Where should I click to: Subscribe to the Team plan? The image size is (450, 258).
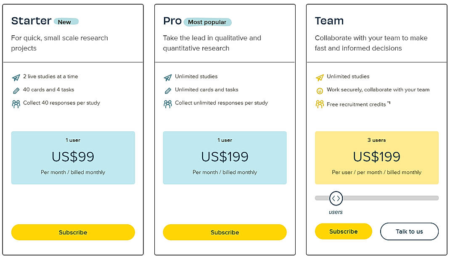point(343,231)
